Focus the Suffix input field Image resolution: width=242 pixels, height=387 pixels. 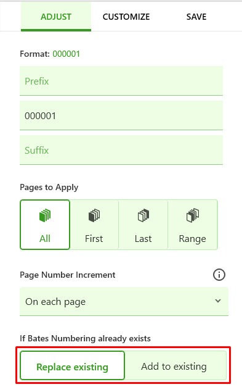(121, 150)
